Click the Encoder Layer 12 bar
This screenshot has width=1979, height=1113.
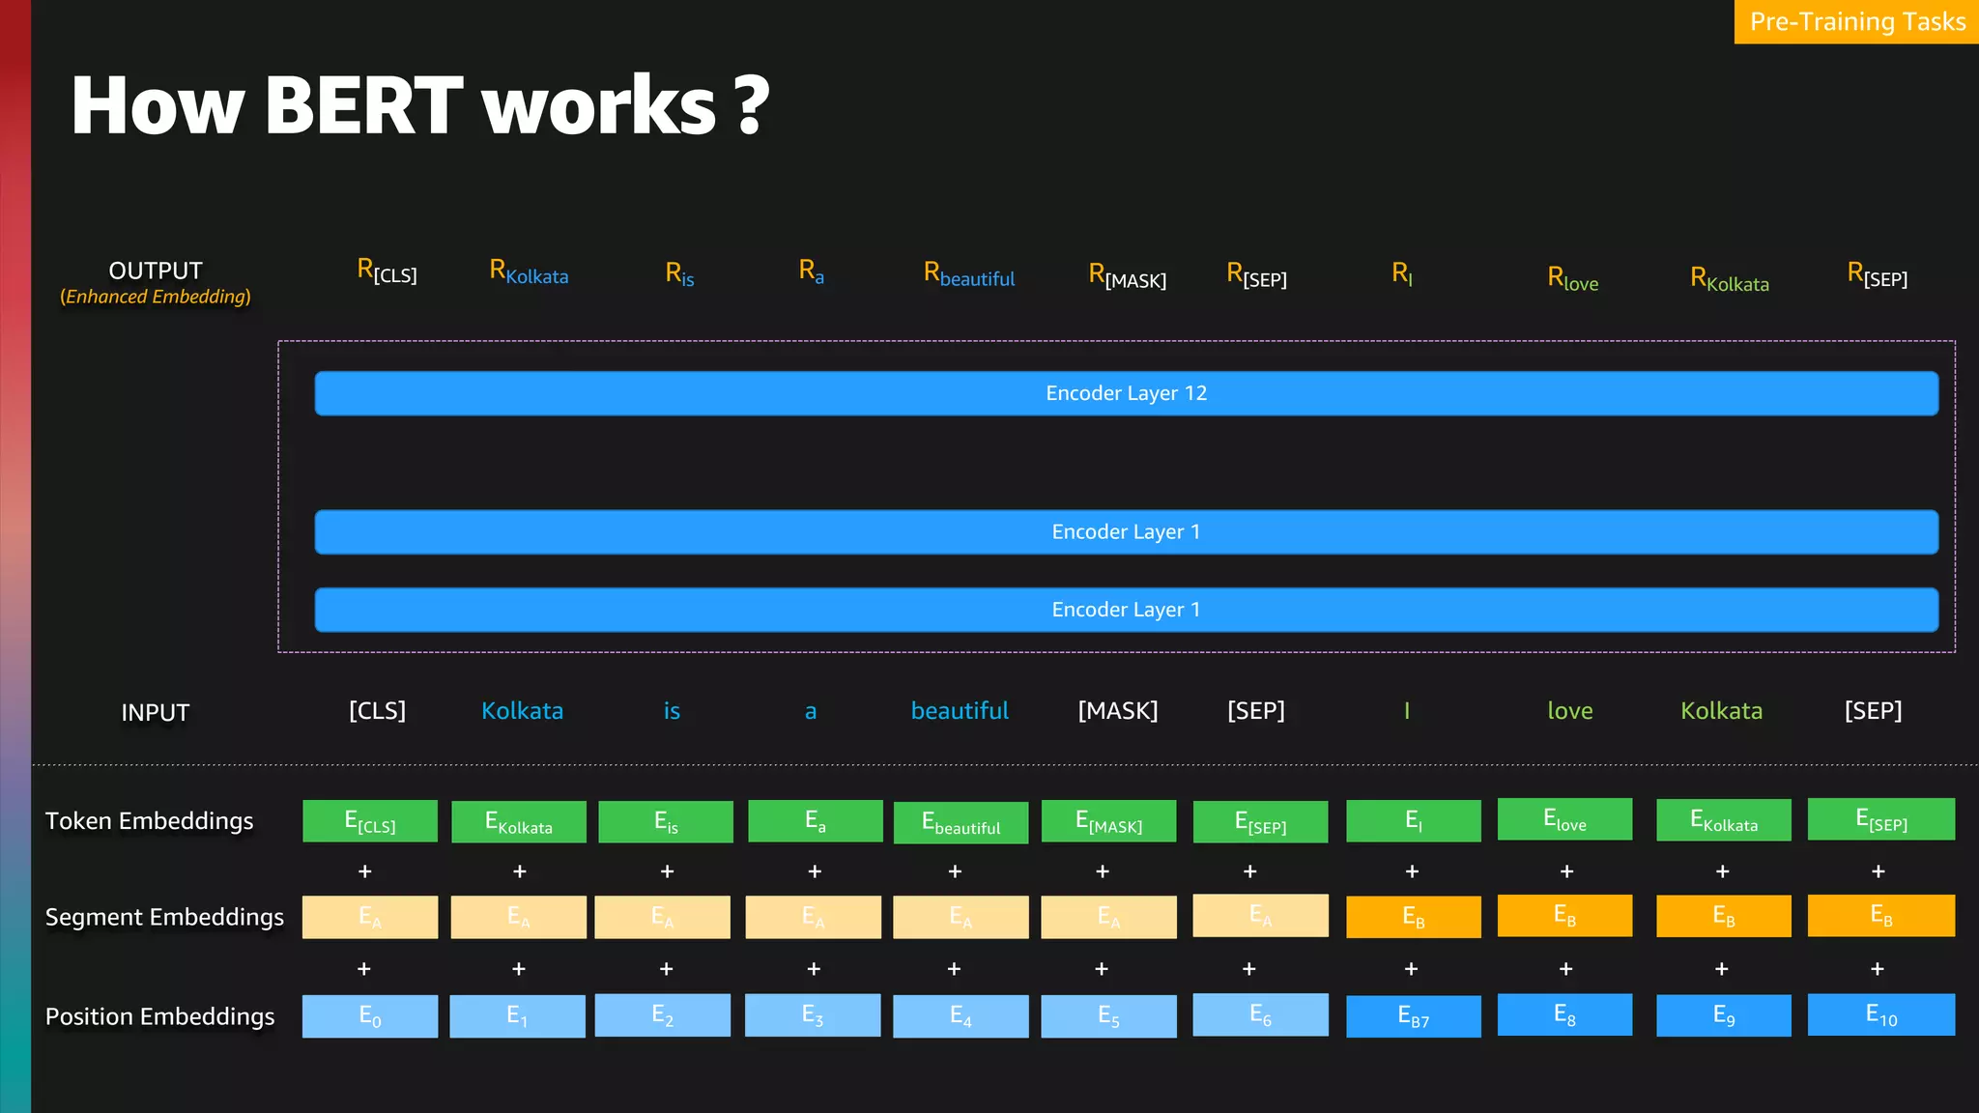1126,393
